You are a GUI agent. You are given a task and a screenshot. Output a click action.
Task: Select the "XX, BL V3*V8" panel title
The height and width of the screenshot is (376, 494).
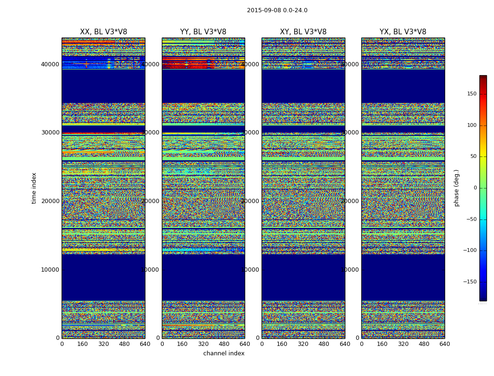tap(104, 32)
